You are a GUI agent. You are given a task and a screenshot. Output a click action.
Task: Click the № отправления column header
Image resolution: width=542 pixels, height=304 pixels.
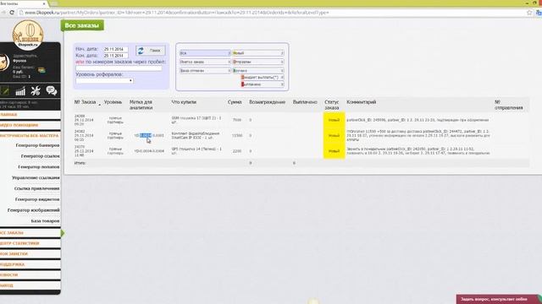click(508, 105)
